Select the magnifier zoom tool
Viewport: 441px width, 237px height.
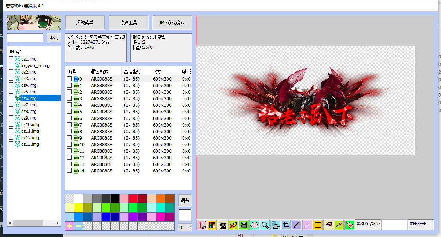265,225
